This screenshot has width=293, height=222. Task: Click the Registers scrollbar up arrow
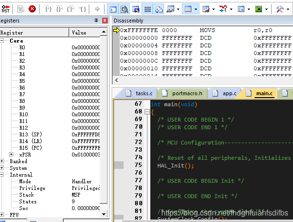(x=104, y=32)
